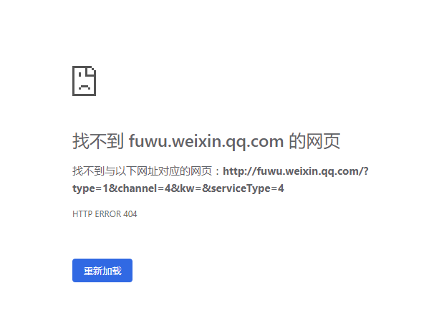Click the type=1 URL parameter
Image resolution: width=429 pixels, height=336 pixels.
pos(90,188)
